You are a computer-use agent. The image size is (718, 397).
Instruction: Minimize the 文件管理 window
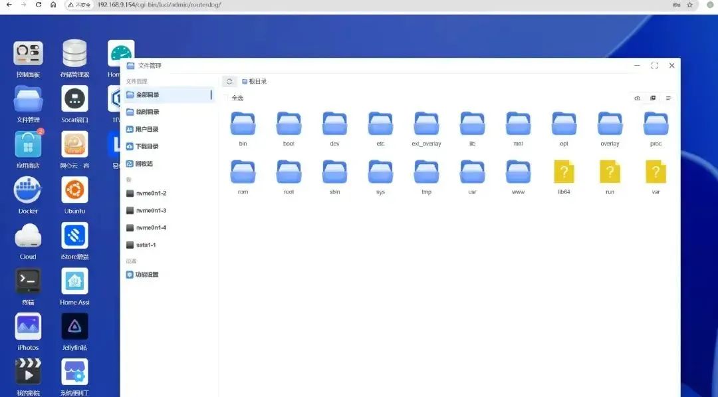(637, 65)
